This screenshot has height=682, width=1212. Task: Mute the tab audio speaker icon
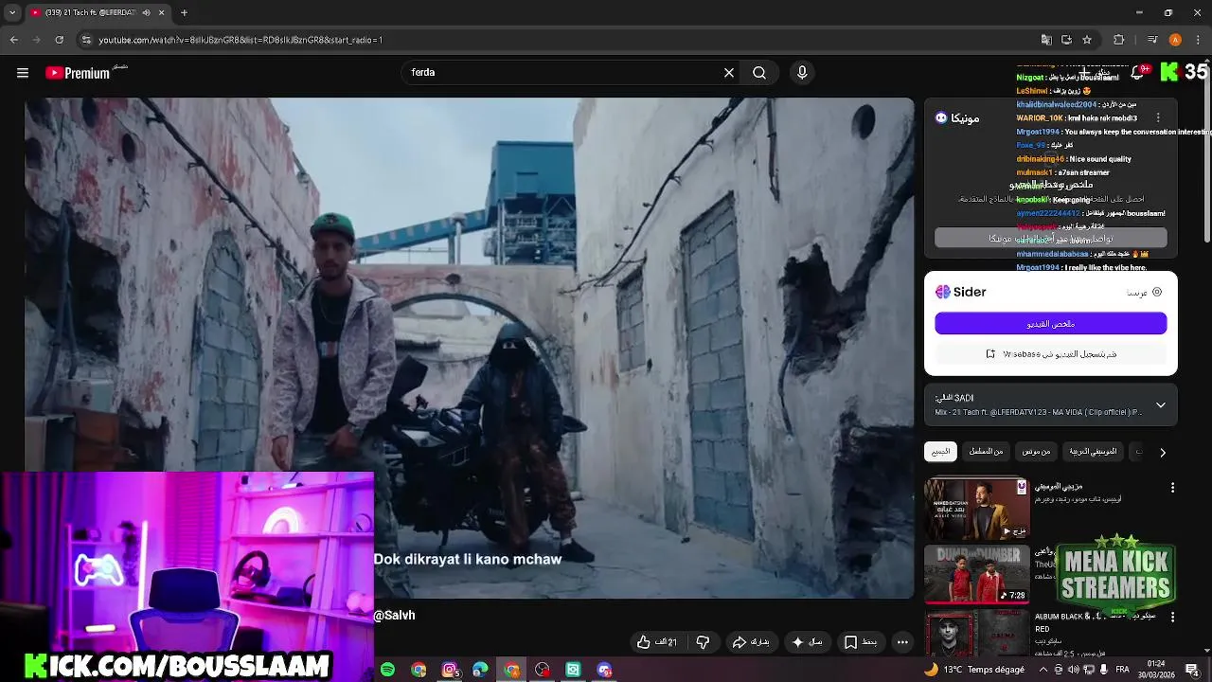[x=146, y=13]
